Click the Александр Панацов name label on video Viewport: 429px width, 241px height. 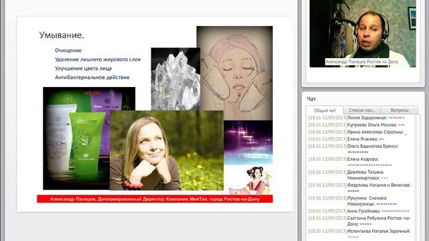(x=362, y=62)
